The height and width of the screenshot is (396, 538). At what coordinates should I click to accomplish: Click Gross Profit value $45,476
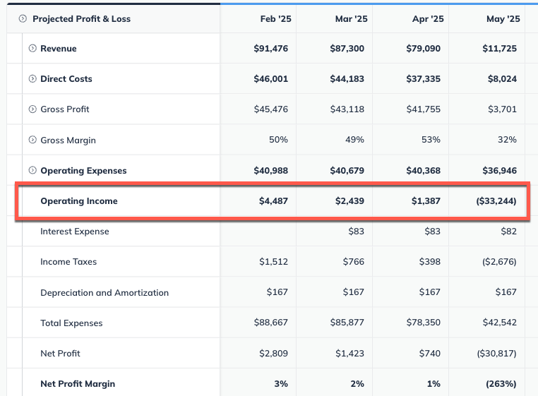click(x=270, y=109)
